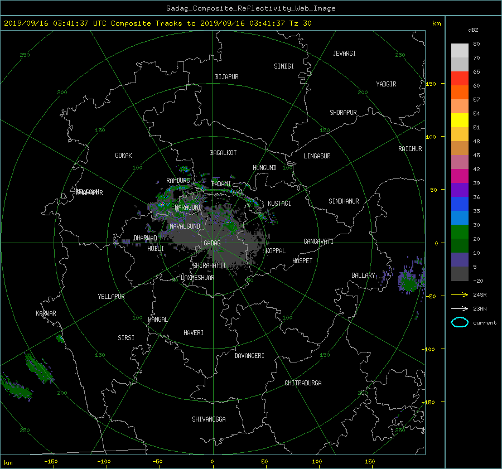This screenshot has height=469, width=502.
Task: Click the SINDGI city label
Action: click(x=284, y=66)
